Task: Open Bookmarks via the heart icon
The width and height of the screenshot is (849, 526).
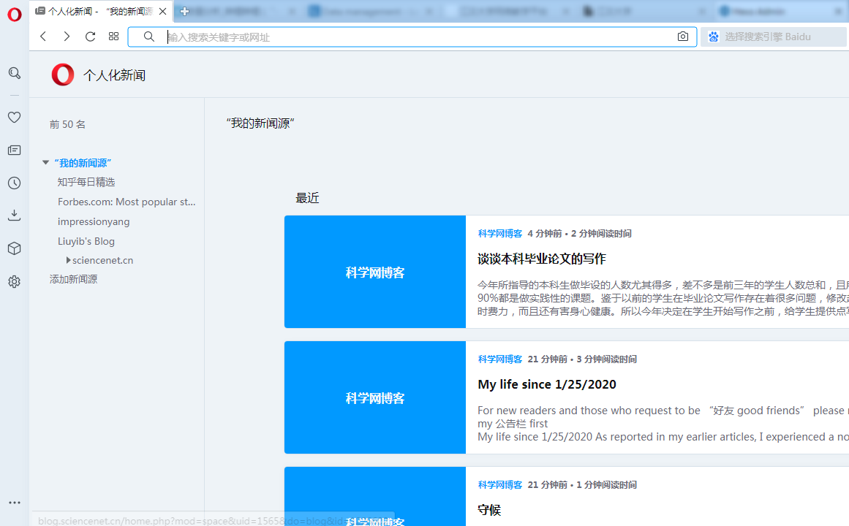Action: click(14, 117)
